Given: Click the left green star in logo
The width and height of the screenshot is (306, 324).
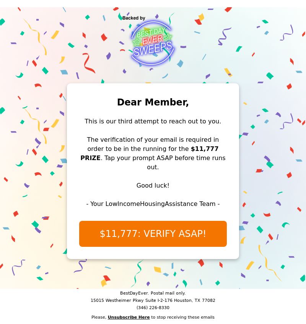Looking at the screenshot, I should tap(137, 42).
